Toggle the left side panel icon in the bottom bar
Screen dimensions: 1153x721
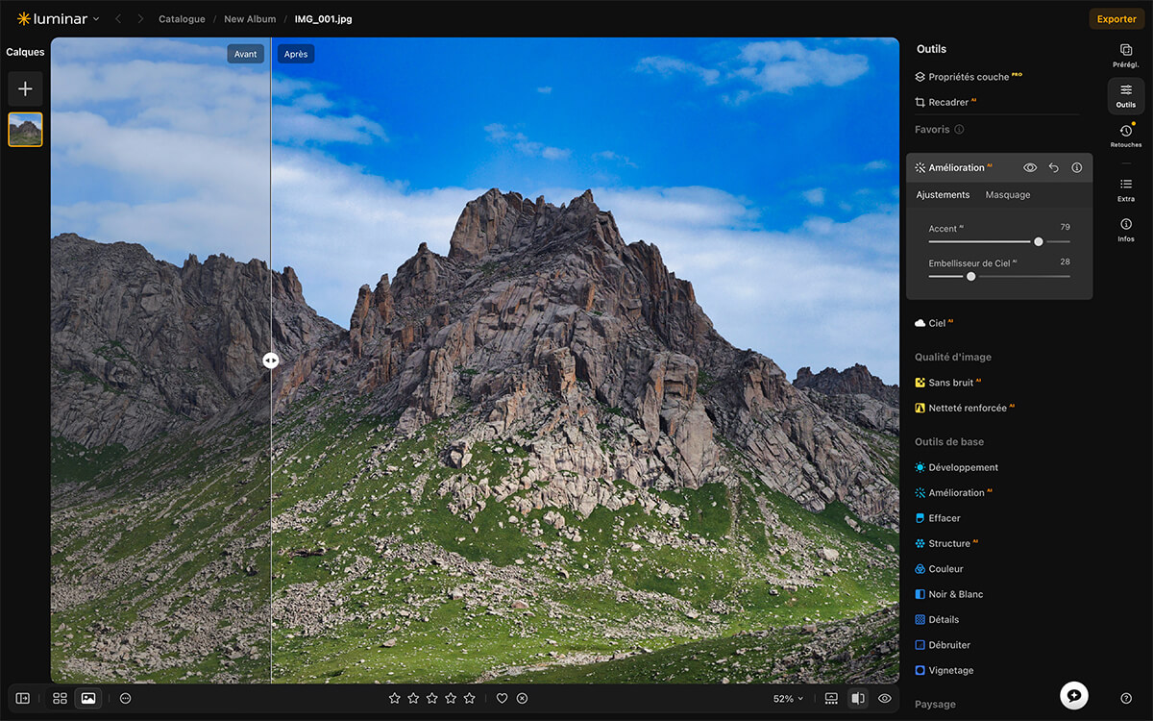pos(23,698)
